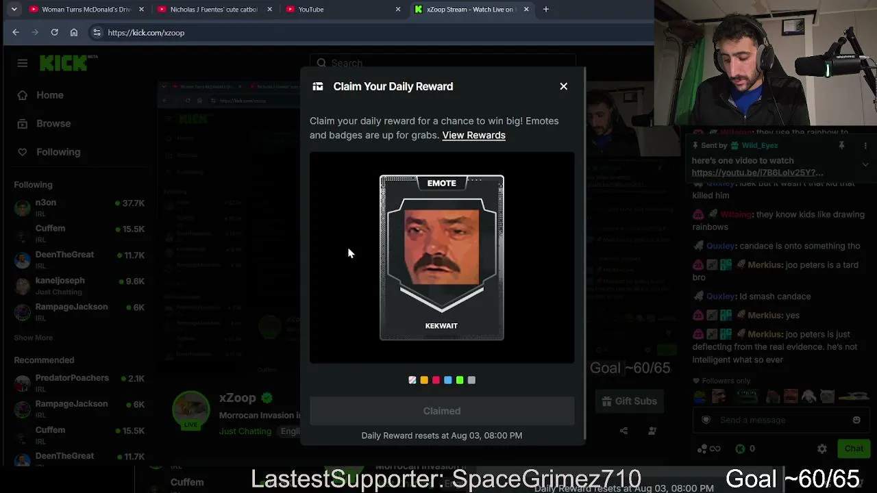Screen dimensions: 877x493
Task: Select the grey rarity swatch
Action: coord(471,380)
